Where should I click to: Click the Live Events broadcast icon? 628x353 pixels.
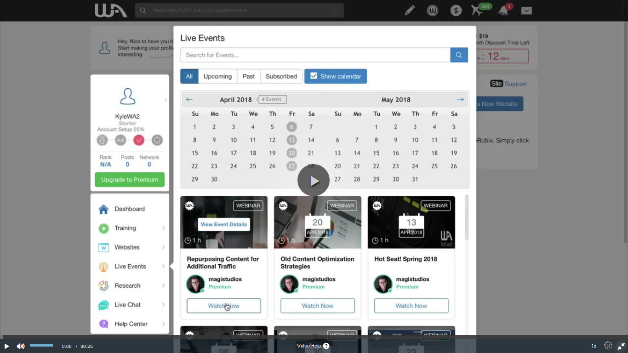click(x=103, y=267)
